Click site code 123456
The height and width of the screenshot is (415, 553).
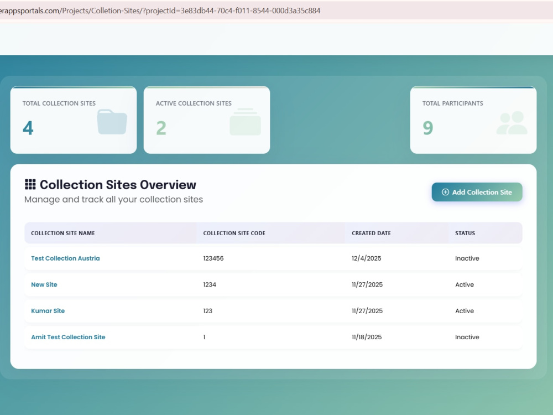(x=213, y=258)
